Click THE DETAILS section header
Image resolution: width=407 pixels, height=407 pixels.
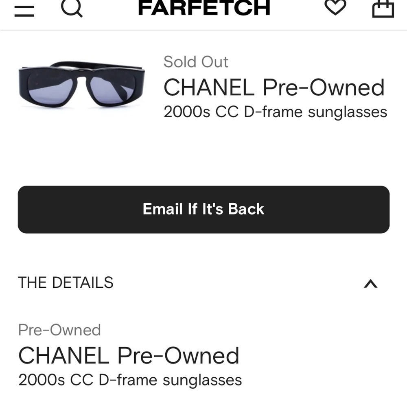[x=65, y=282]
